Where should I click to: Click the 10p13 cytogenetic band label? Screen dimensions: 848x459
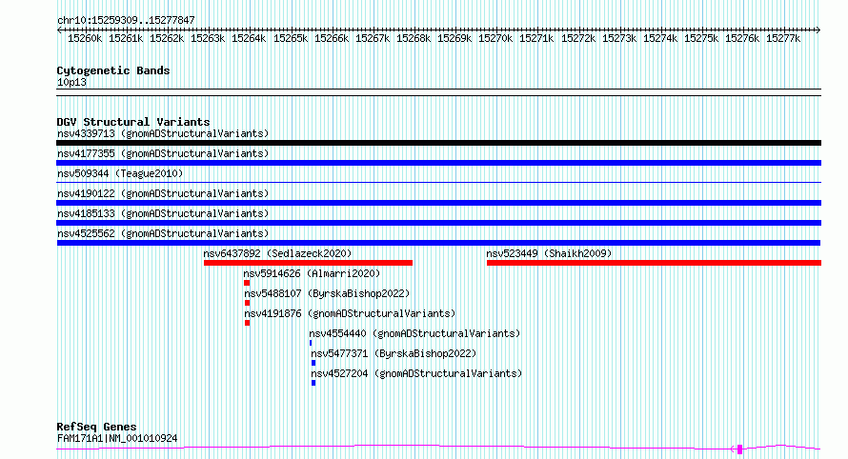tap(71, 82)
